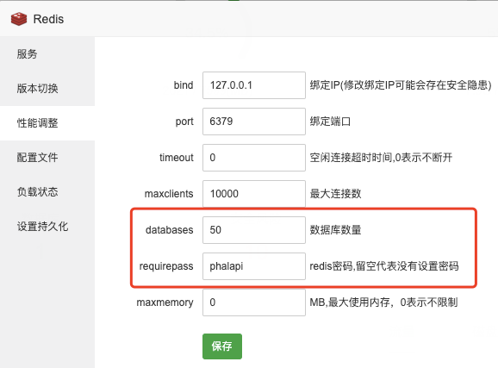Image resolution: width=498 pixels, height=368 pixels.
Task: Focus the port input showing 6379
Action: pos(254,122)
